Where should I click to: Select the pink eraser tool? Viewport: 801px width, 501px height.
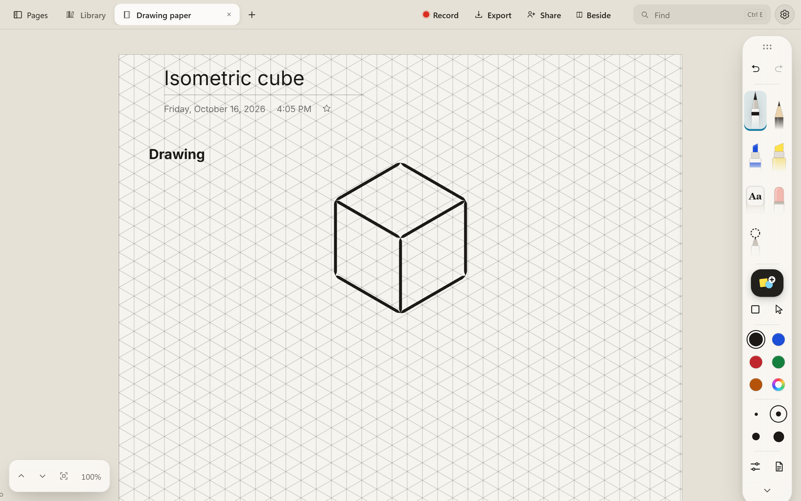click(x=779, y=200)
